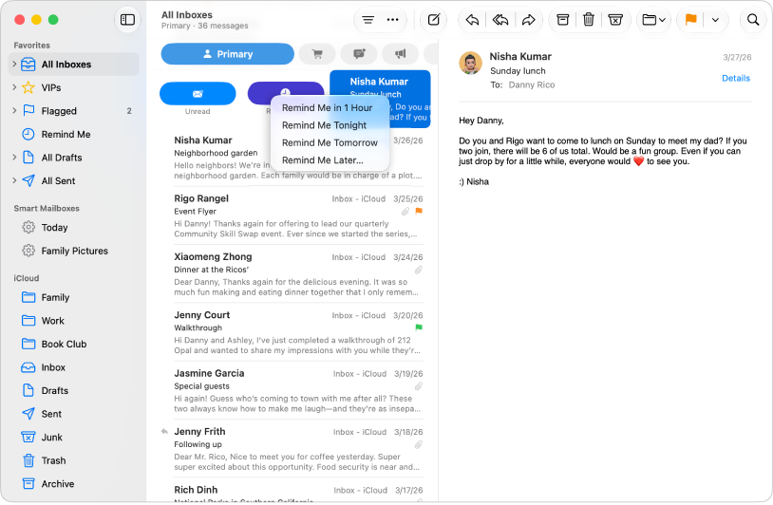
Task: Open Nisha Kumar's Neighborhood garden email
Action: click(298, 158)
